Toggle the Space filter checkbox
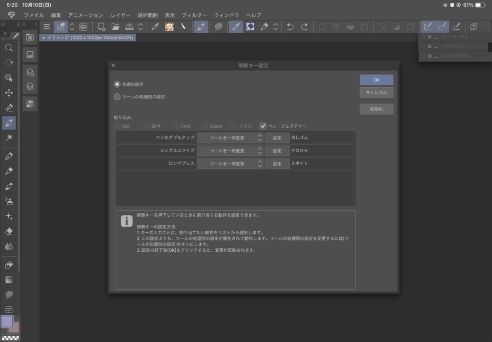492x342 pixels. [x=204, y=126]
